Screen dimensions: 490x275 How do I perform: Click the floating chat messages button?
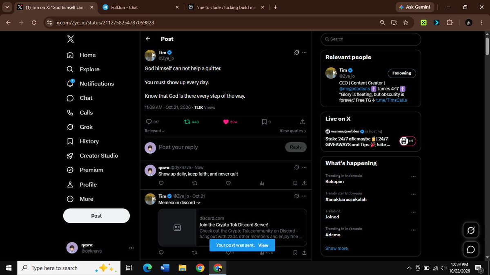[x=470, y=249]
